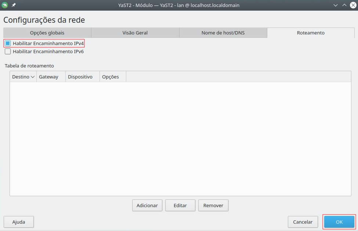
Task: Sort the table by Destino column
Action: coord(23,77)
